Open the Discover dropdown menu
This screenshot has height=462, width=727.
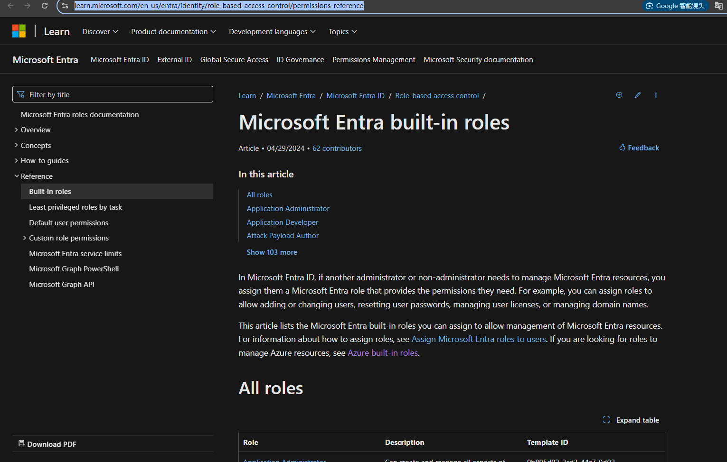point(100,32)
